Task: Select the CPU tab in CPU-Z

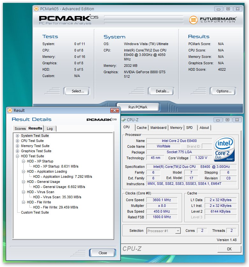Action: 127,127
